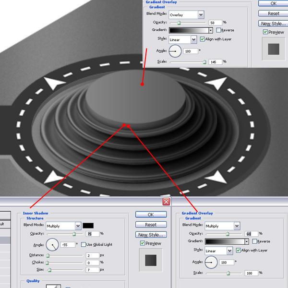Open gradient picker arrow in the Overlay gradient panel

[210, 30]
